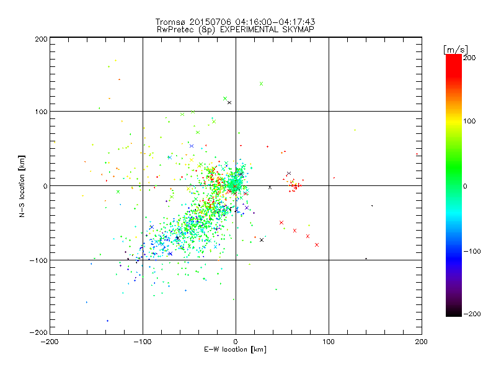Click the velocity colorbar gradient
The height and width of the screenshot is (372, 496).
click(x=454, y=185)
